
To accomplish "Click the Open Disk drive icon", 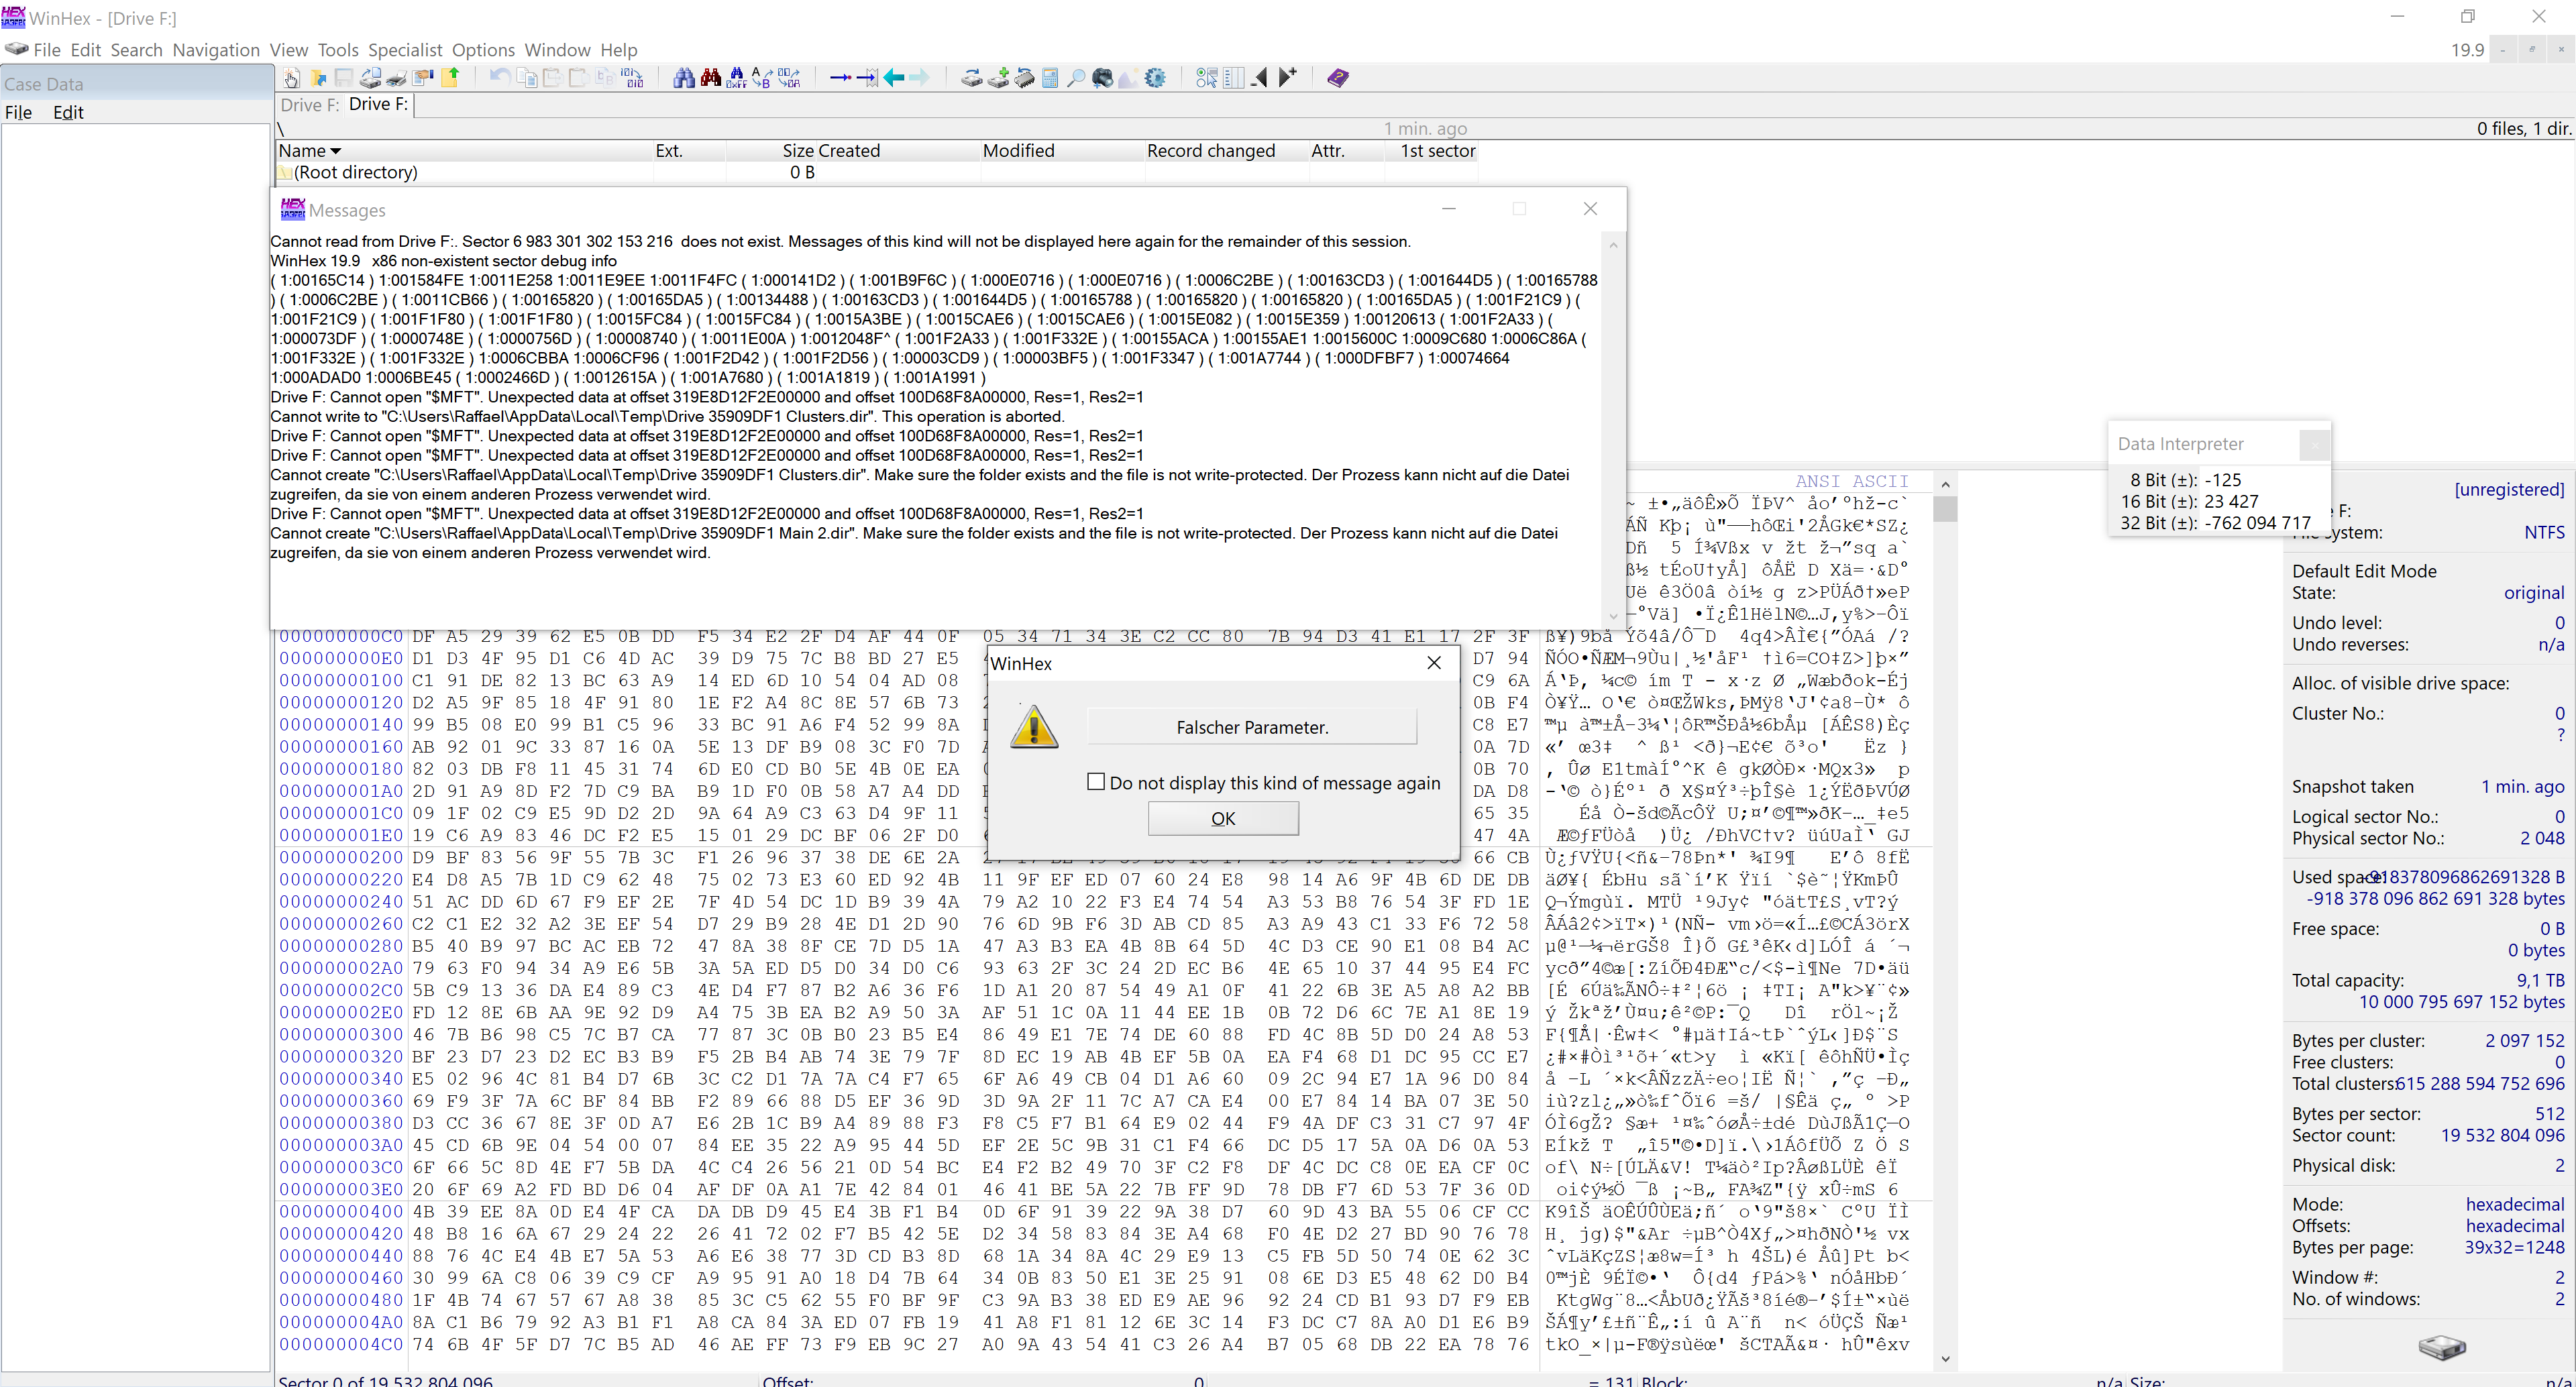I will click(x=972, y=78).
